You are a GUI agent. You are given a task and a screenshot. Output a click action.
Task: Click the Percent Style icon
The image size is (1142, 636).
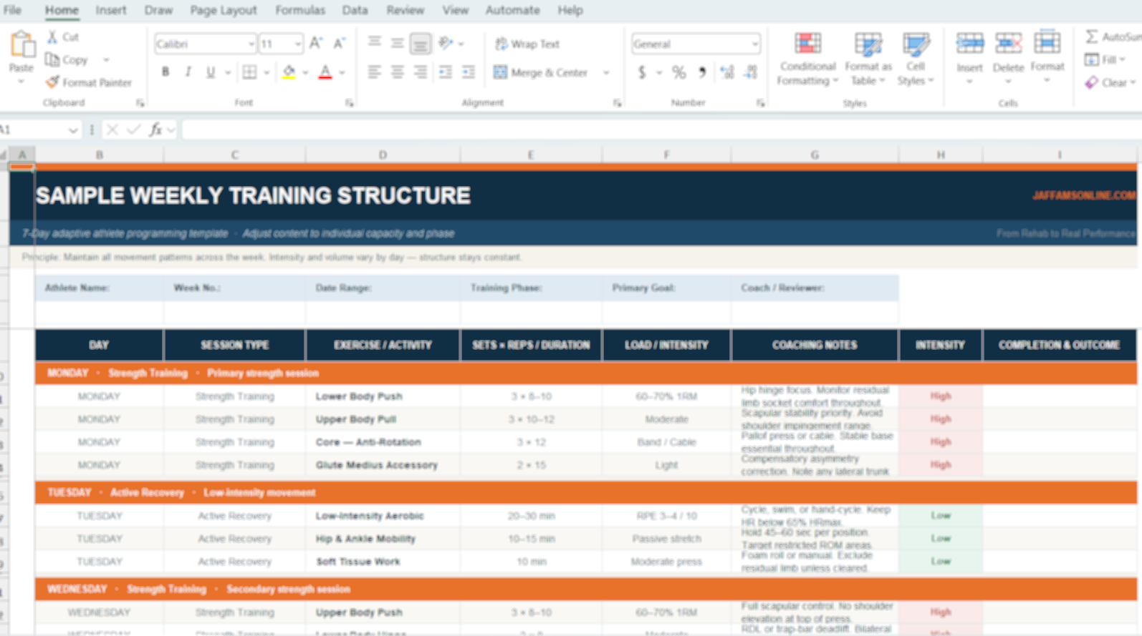click(x=678, y=72)
